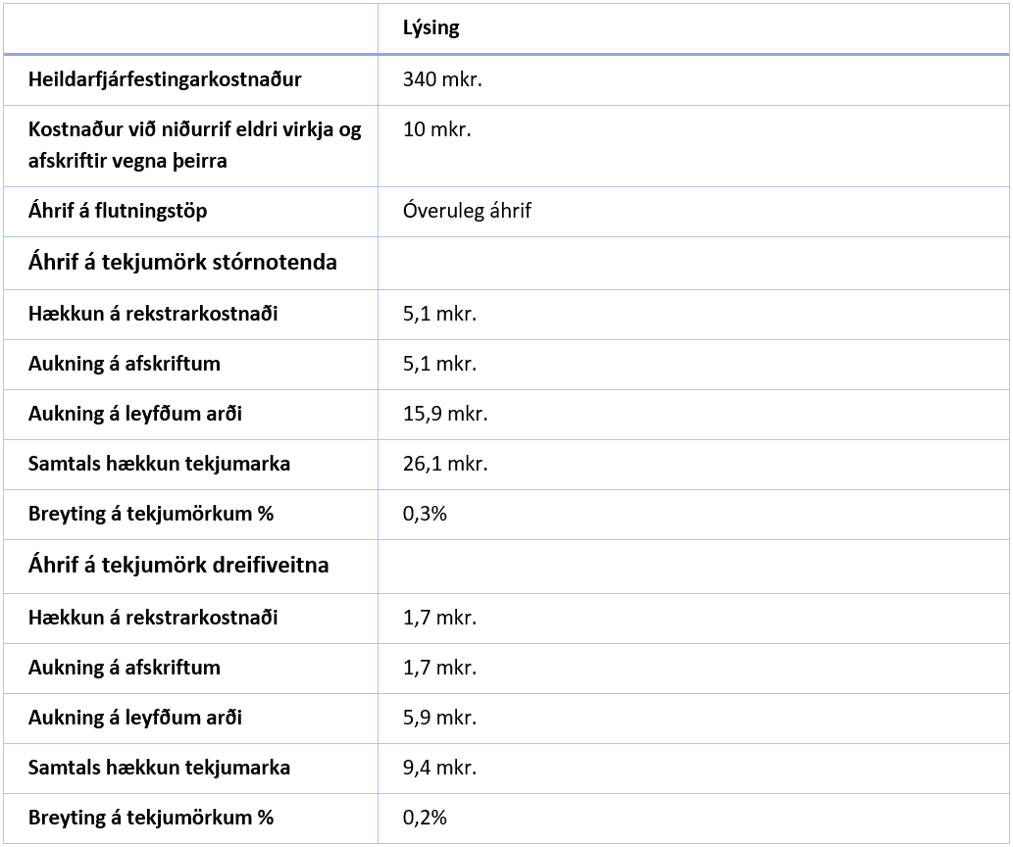Select the 15,9 mkr. value cell
The width and height of the screenshot is (1013, 847).
coord(445,414)
